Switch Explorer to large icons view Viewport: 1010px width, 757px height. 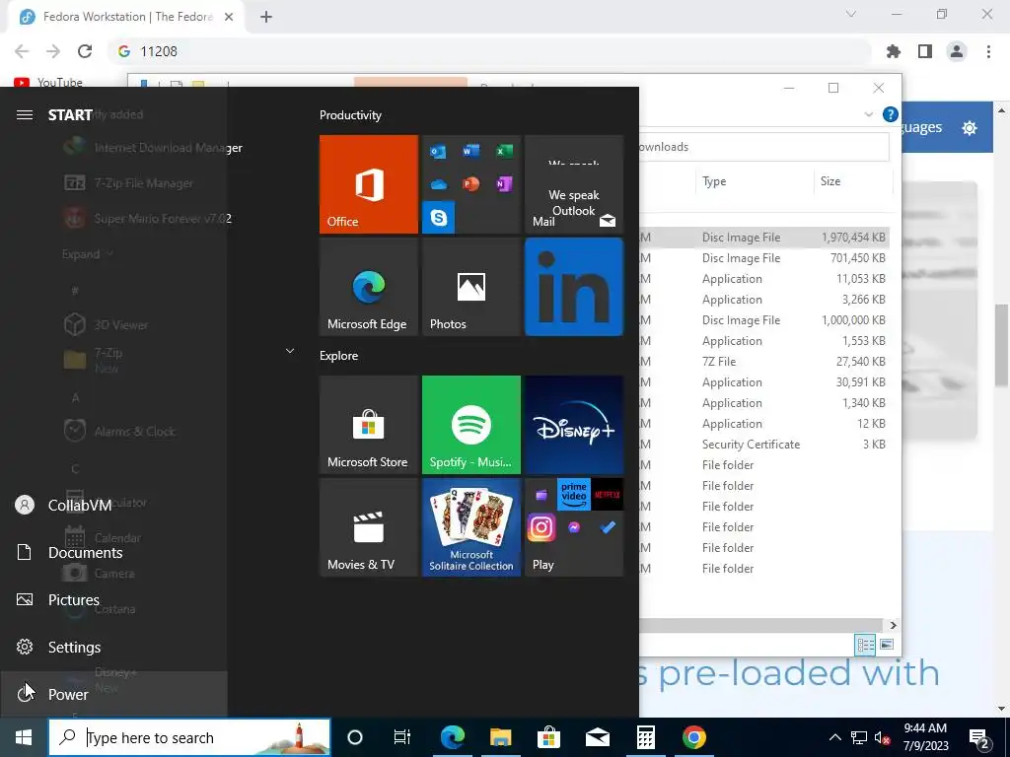[887, 644]
